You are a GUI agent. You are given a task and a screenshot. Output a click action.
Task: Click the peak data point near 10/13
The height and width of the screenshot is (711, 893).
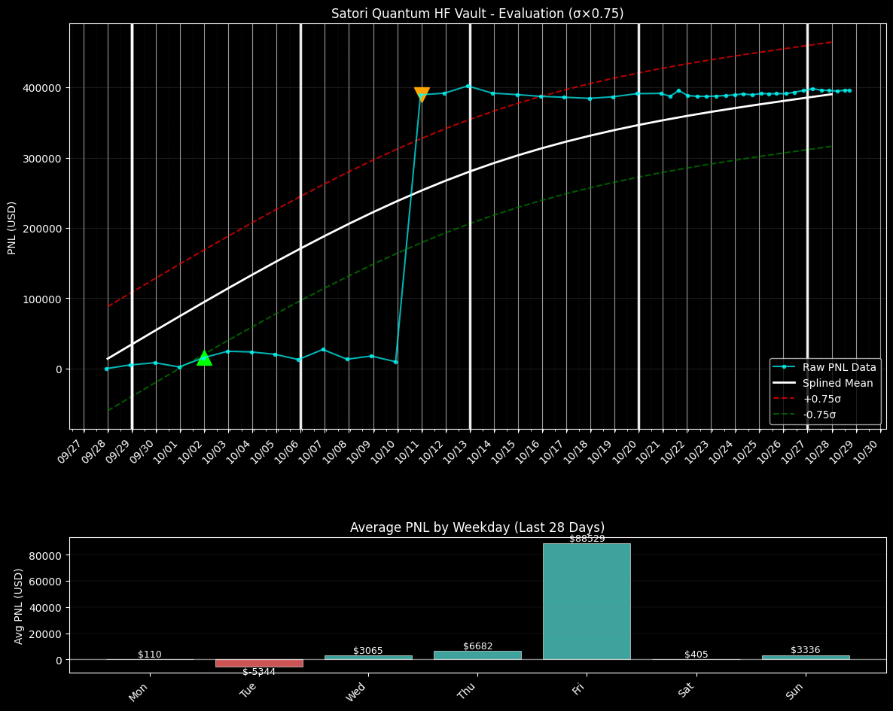tap(468, 86)
